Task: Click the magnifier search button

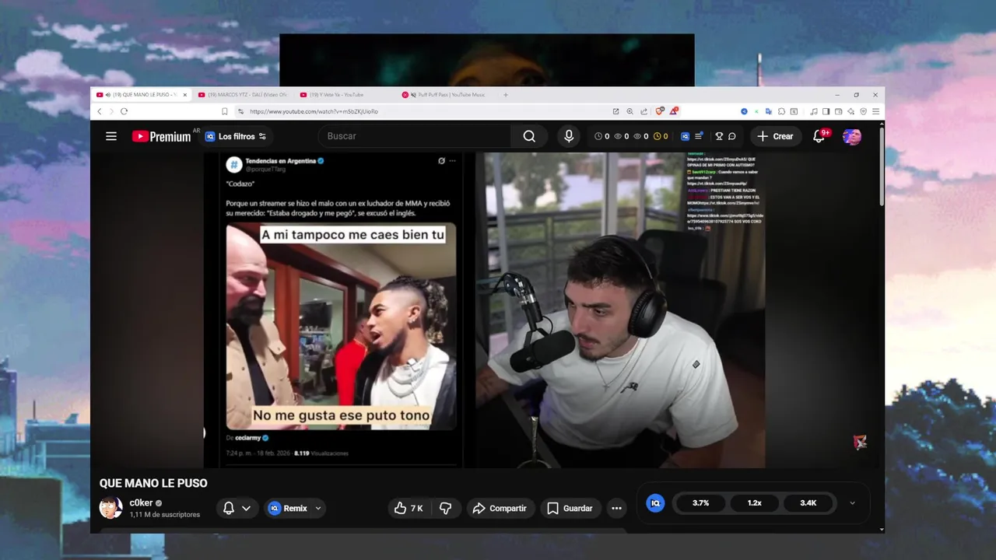Action: click(529, 136)
